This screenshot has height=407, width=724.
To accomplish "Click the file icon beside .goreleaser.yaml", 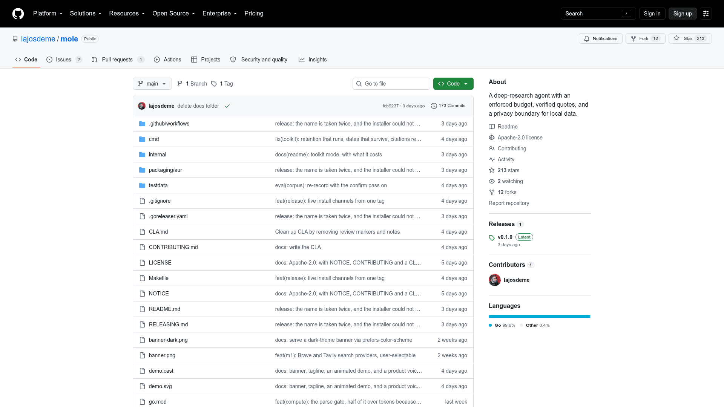I will click(142, 216).
